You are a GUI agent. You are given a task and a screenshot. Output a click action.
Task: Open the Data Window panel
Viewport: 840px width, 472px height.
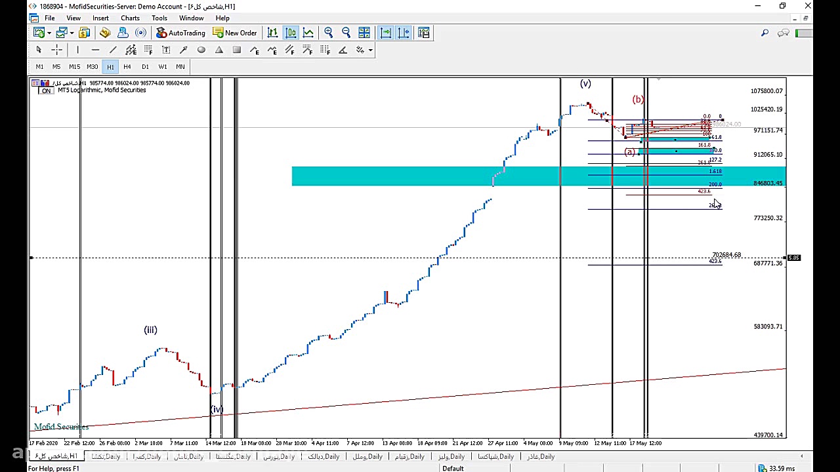[x=105, y=33]
